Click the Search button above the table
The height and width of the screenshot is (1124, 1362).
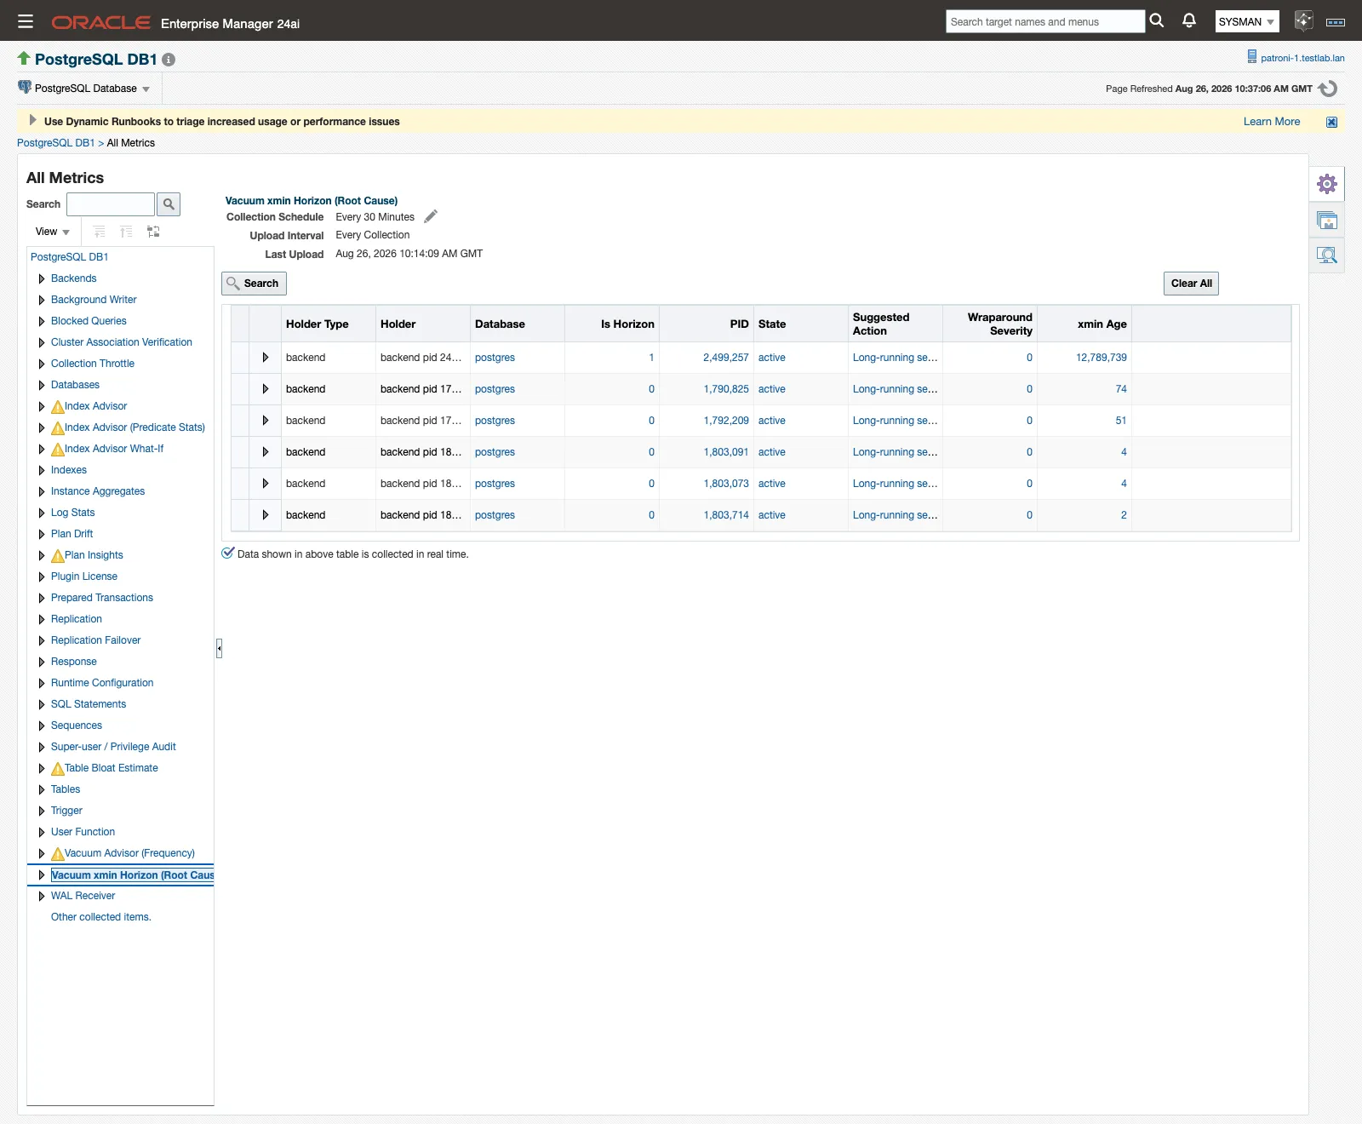coord(254,284)
